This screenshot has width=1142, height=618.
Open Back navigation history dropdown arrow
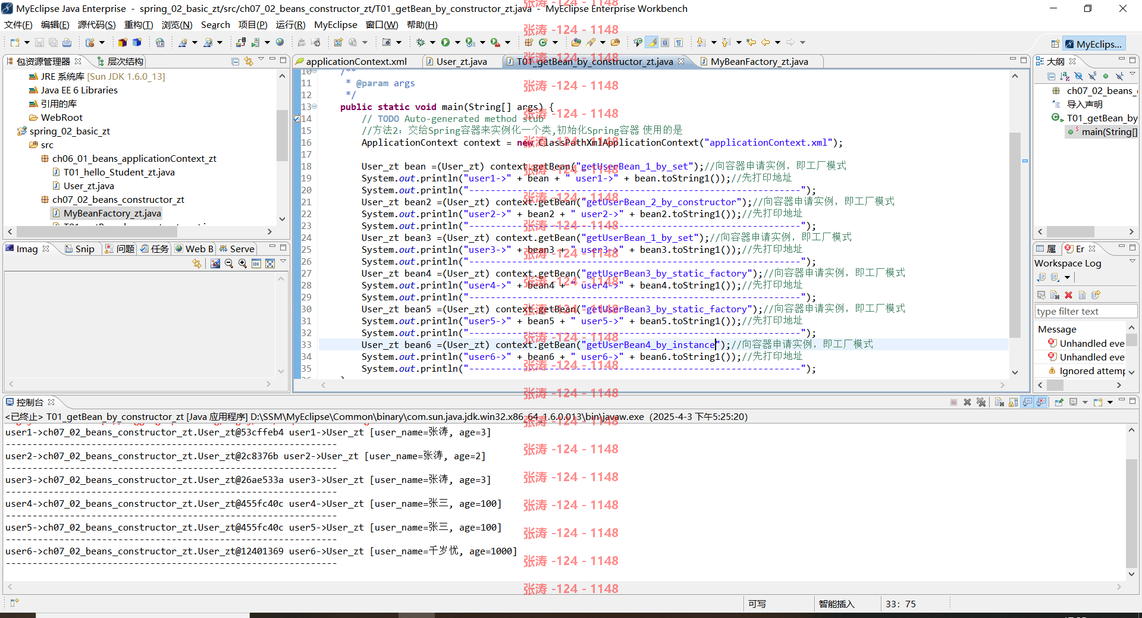777,42
